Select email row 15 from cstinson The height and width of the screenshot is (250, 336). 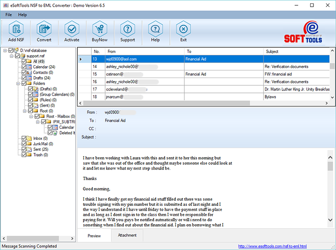[x=204, y=74]
